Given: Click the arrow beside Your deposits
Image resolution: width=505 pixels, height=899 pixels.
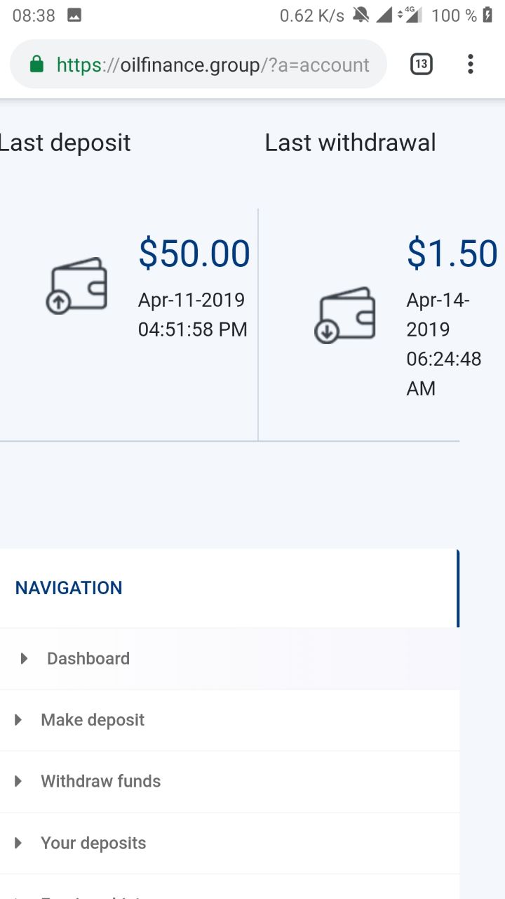Looking at the screenshot, I should [18, 843].
